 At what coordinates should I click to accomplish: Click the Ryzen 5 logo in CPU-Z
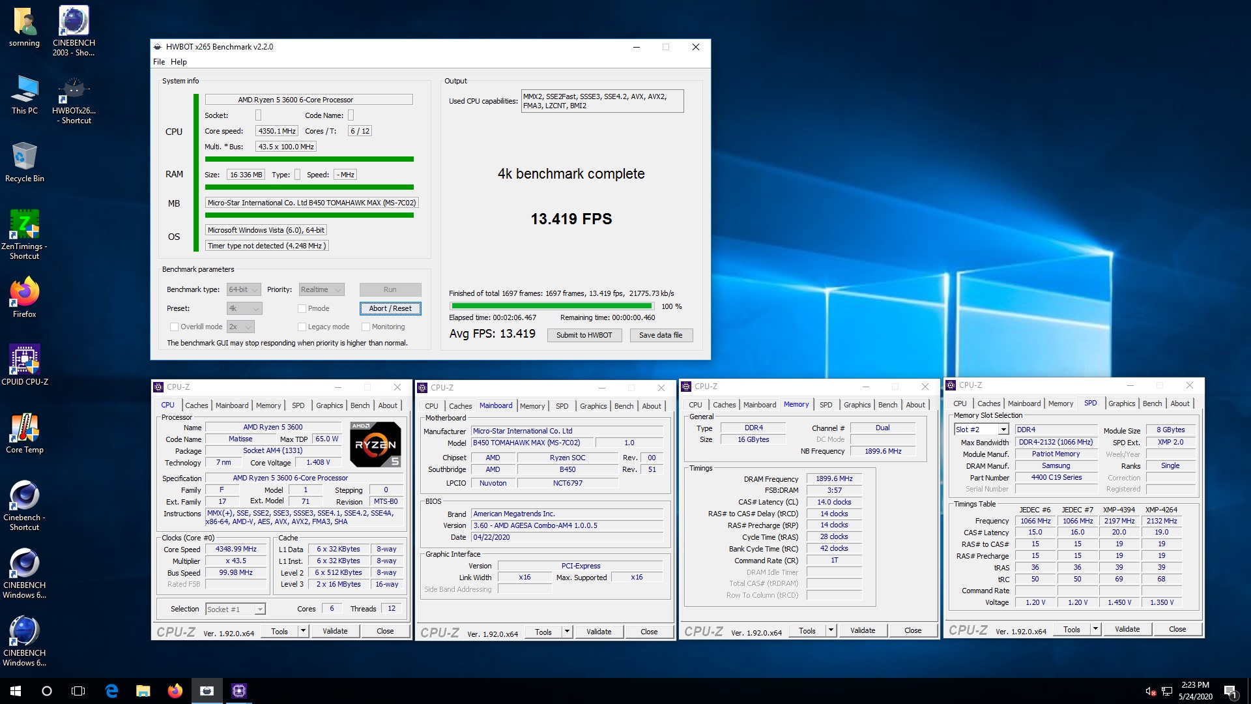[x=375, y=444]
